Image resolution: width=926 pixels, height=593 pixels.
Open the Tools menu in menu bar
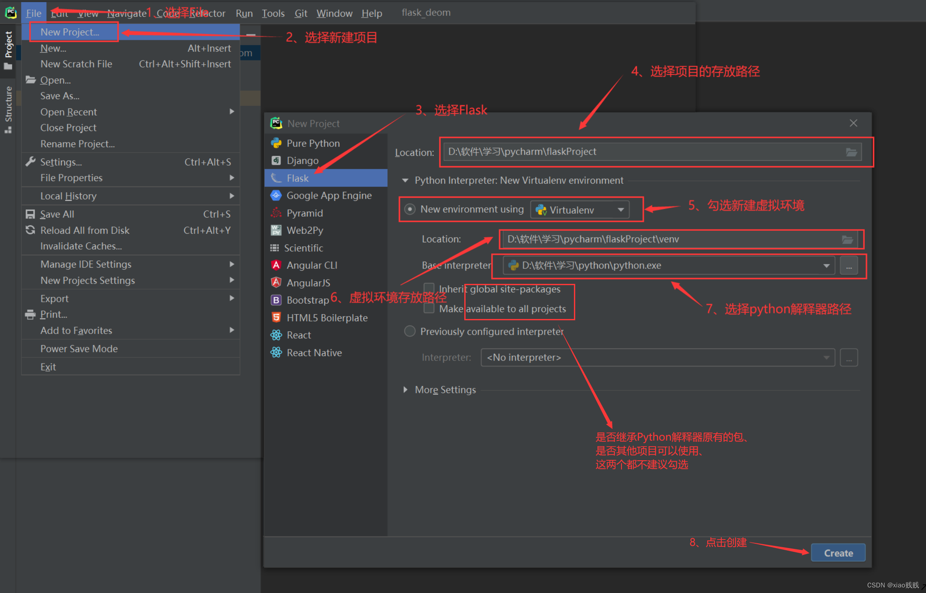(x=273, y=13)
